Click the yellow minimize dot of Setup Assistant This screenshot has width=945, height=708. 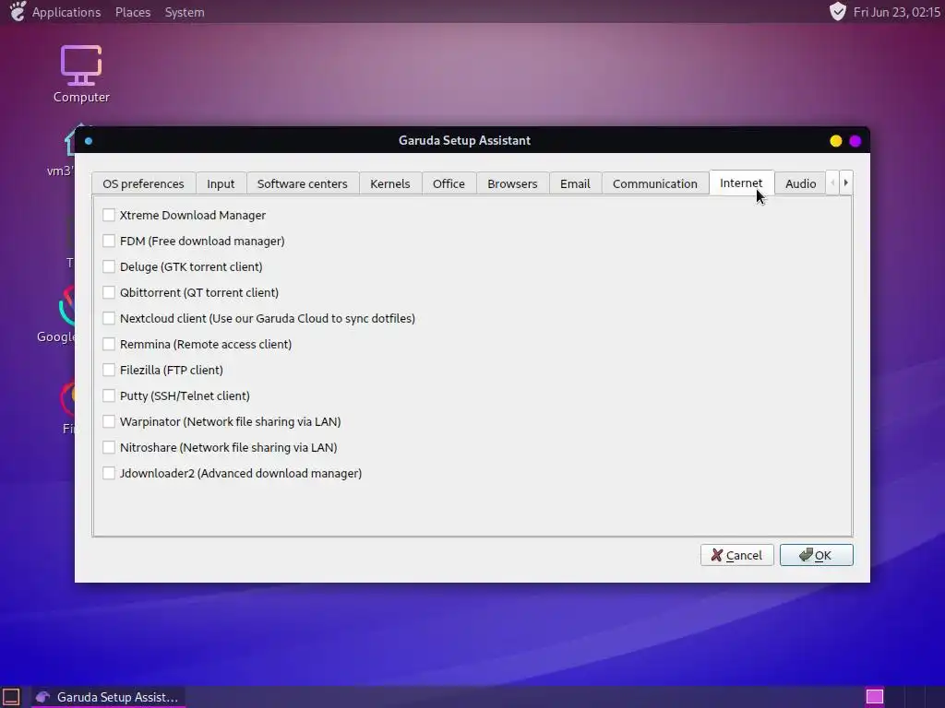click(x=836, y=141)
